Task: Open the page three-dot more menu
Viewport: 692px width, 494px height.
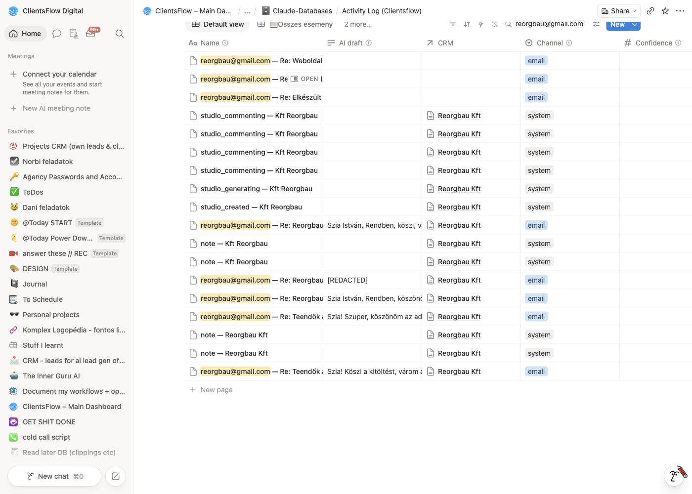Action: click(x=680, y=11)
